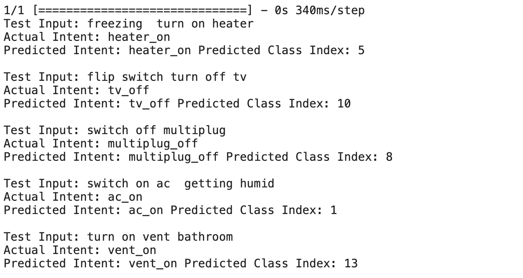Click 'ac_on' on its Actual Intent line
This screenshot has height=278, width=523.
(125, 197)
